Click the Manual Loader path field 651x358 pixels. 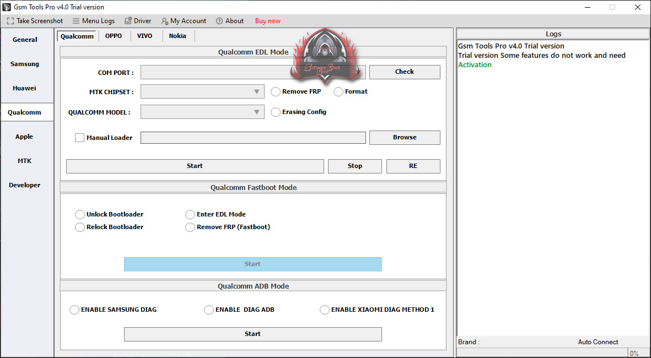[253, 138]
